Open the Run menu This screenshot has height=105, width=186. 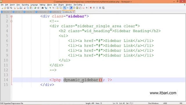coord(55,5)
